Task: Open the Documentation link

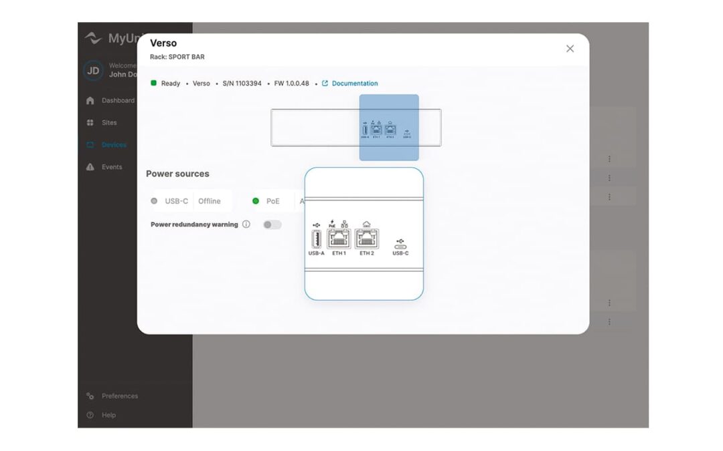Action: (355, 84)
